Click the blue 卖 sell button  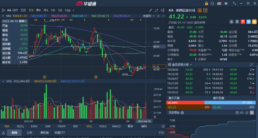[x=249, y=22]
